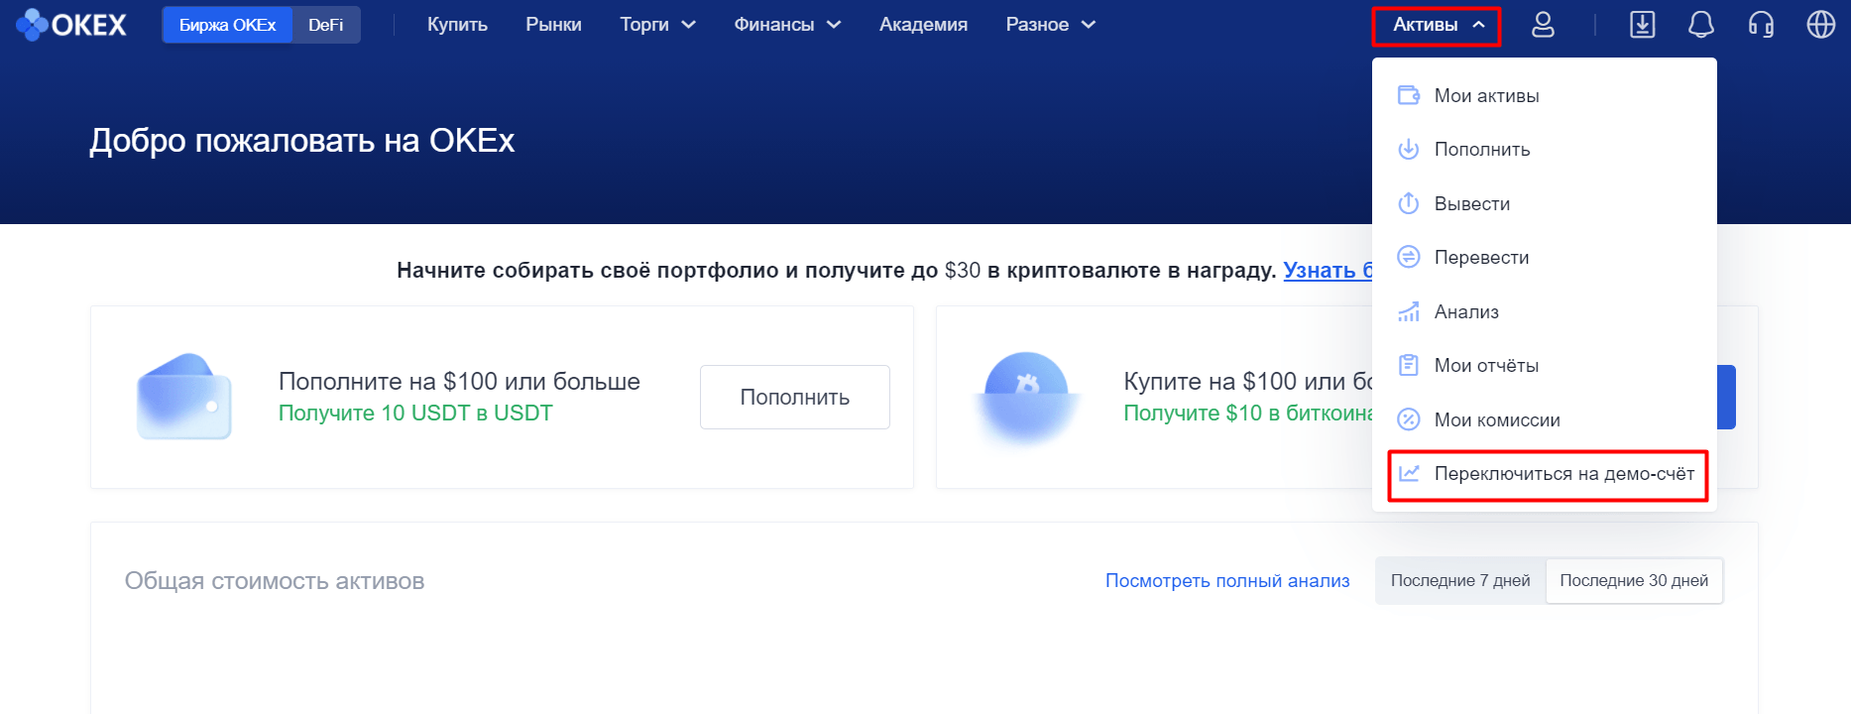The width and height of the screenshot is (1851, 714).
Task: Select Перевести menu entry
Action: [x=1545, y=257]
